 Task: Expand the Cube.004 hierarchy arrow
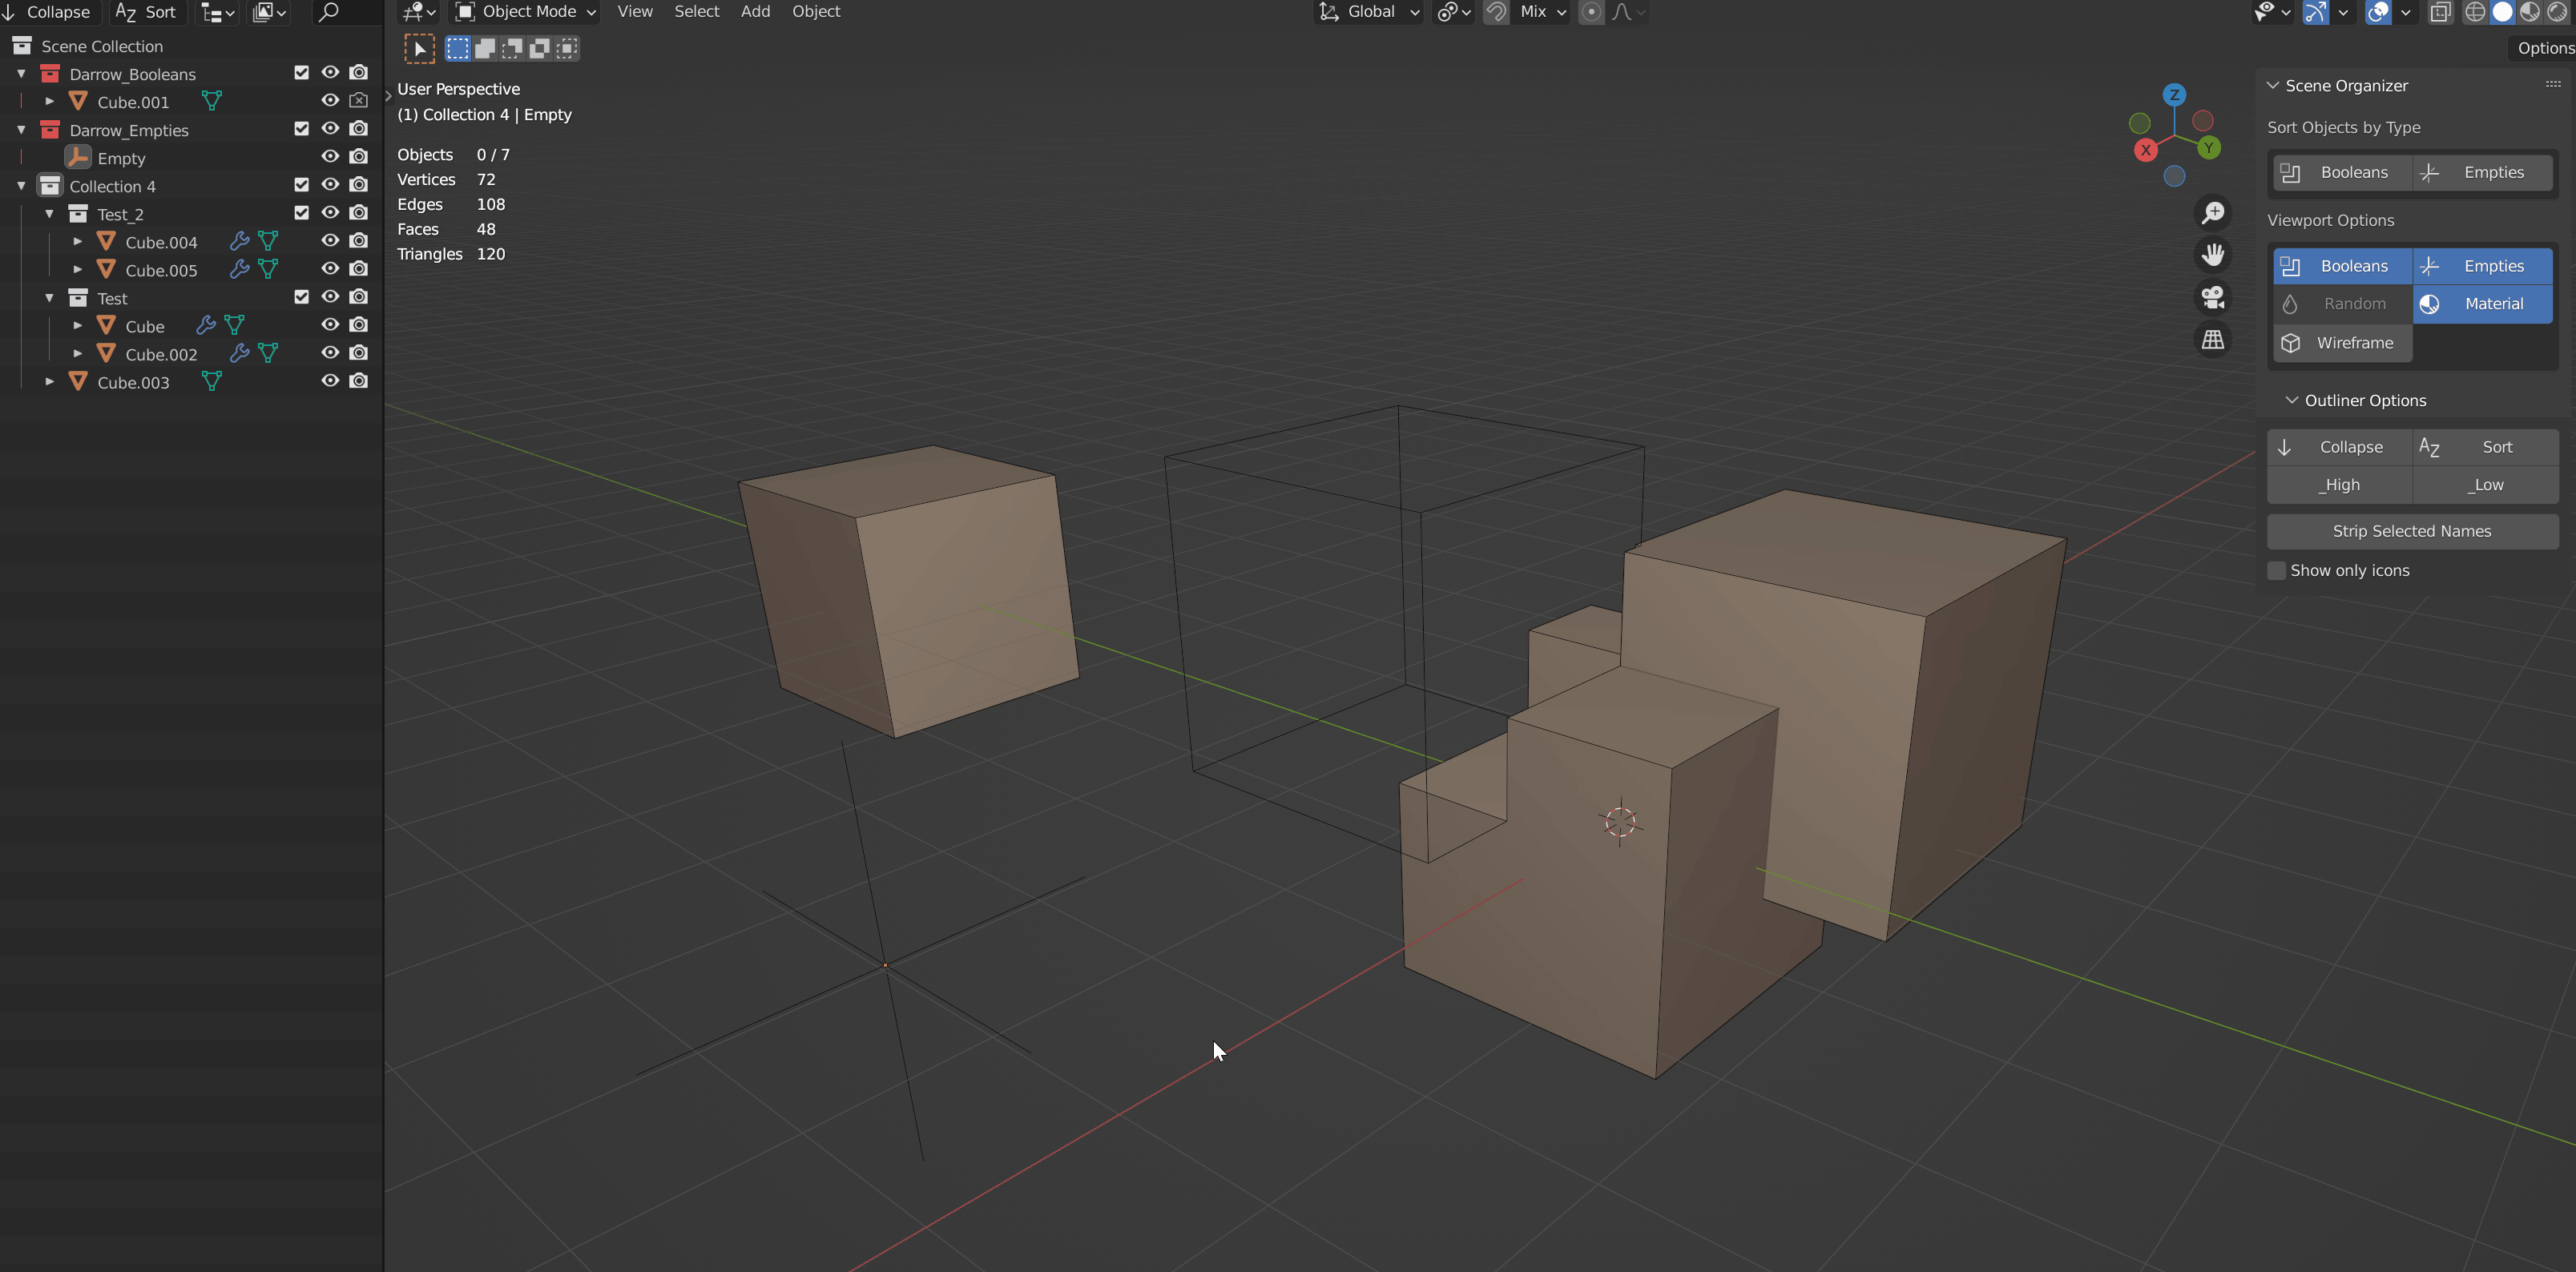coord(77,241)
